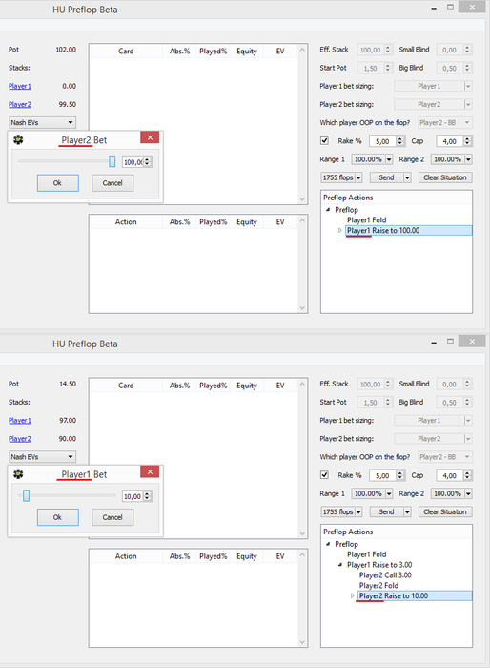Click Ok in the Player2 Bet dialog
This screenshot has height=668, width=490.
tap(58, 183)
